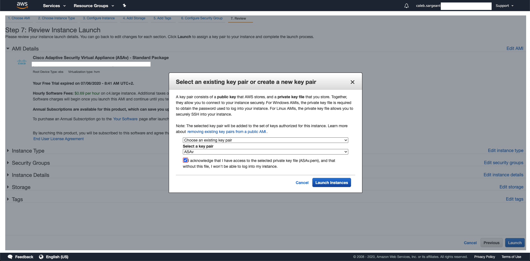Open the Edit tags link

pos(515,199)
